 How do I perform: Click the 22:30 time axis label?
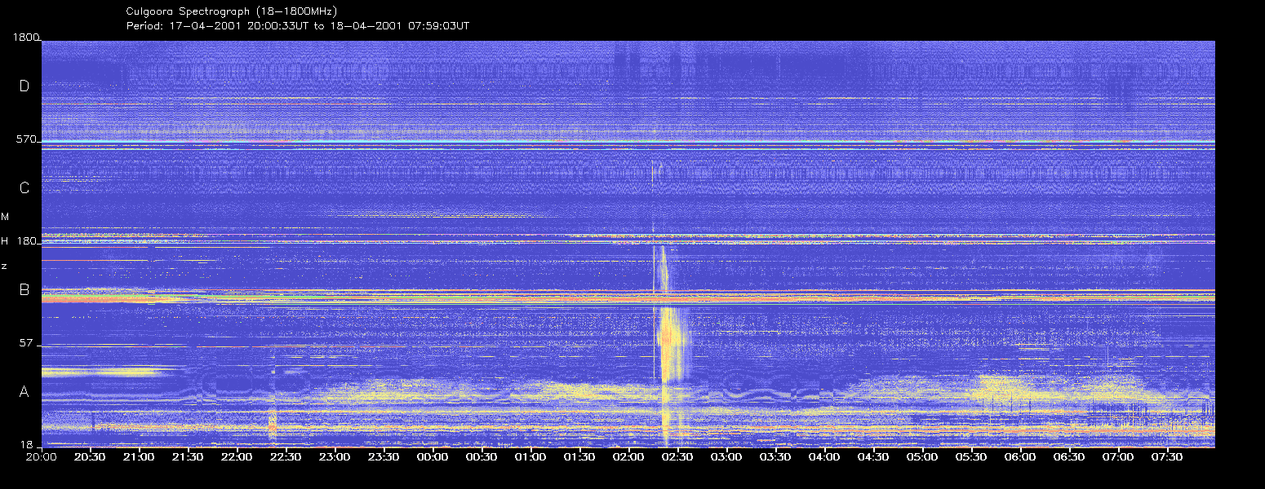tap(286, 457)
